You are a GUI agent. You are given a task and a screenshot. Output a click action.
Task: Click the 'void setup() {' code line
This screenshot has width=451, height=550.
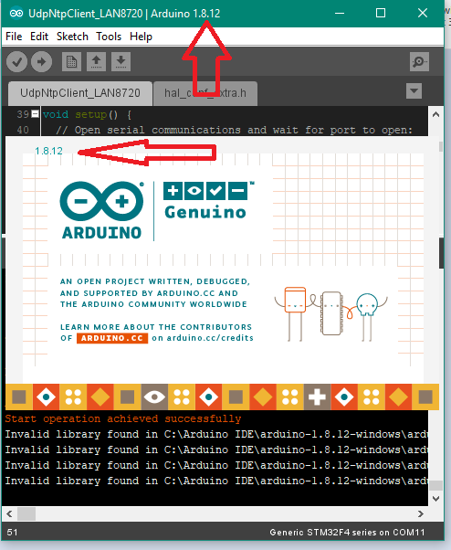pyautogui.click(x=87, y=114)
